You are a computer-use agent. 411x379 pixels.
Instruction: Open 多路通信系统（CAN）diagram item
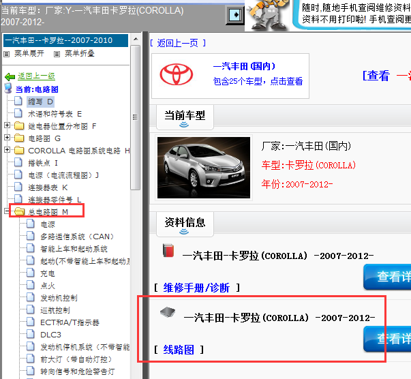click(77, 237)
